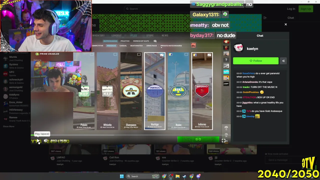Open the UFC channel in the sidebar

[16, 73]
